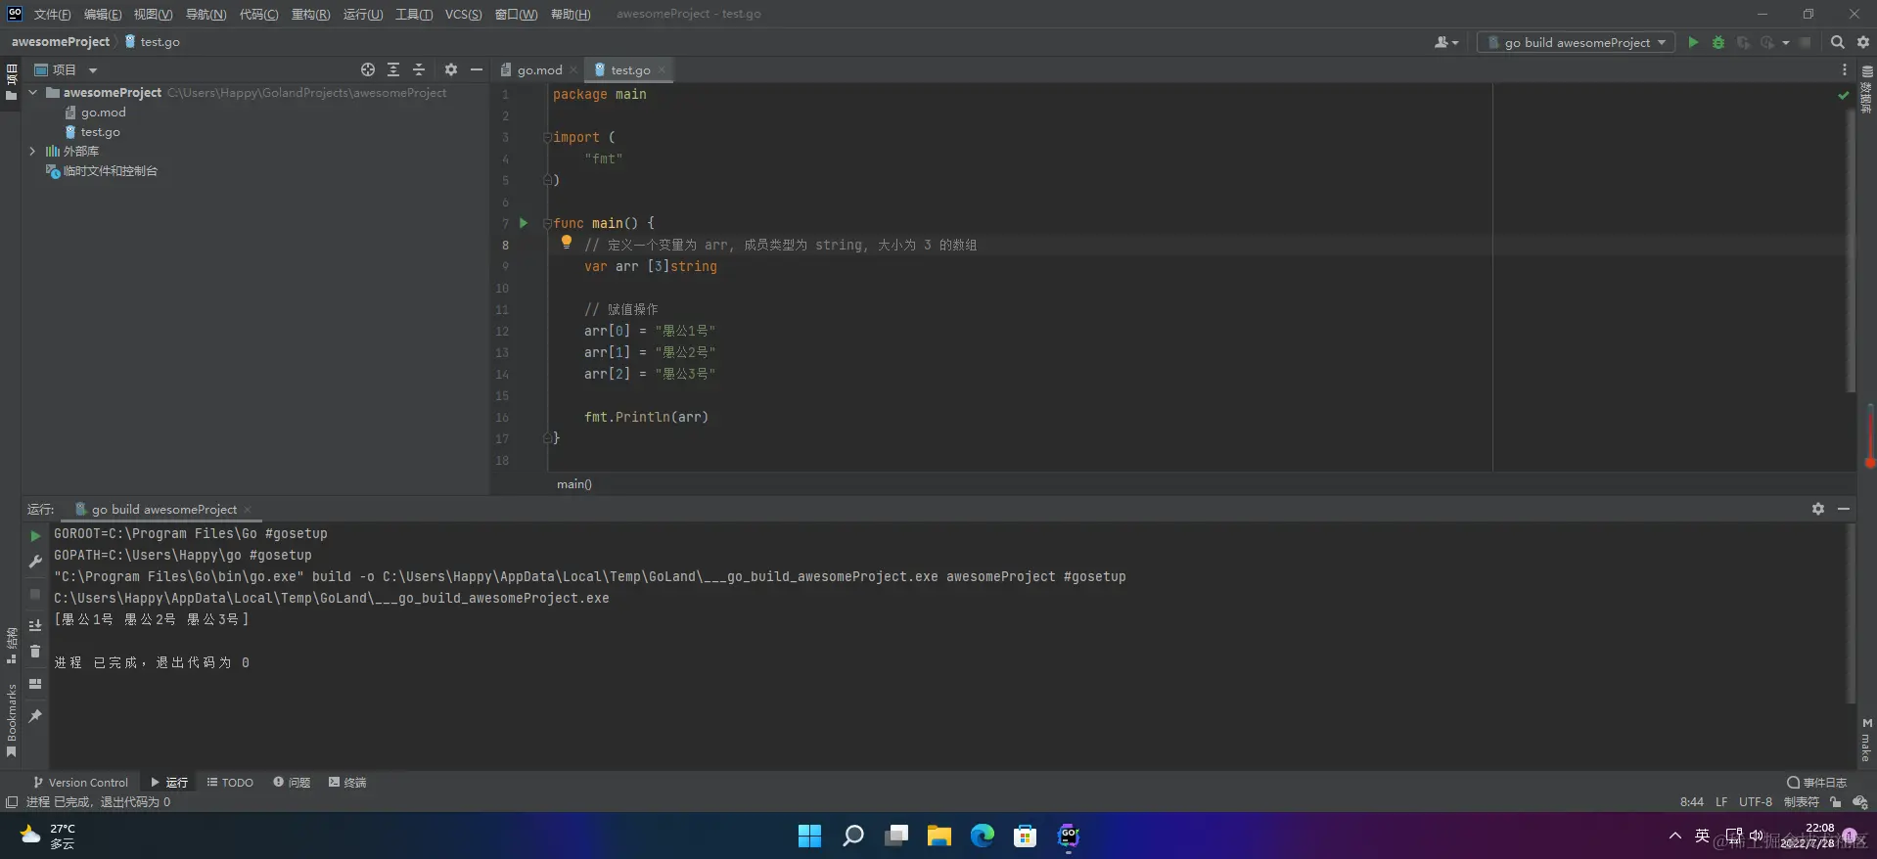
Task: Open Search Everywhere magnifier in toolbar
Action: coord(1837,42)
